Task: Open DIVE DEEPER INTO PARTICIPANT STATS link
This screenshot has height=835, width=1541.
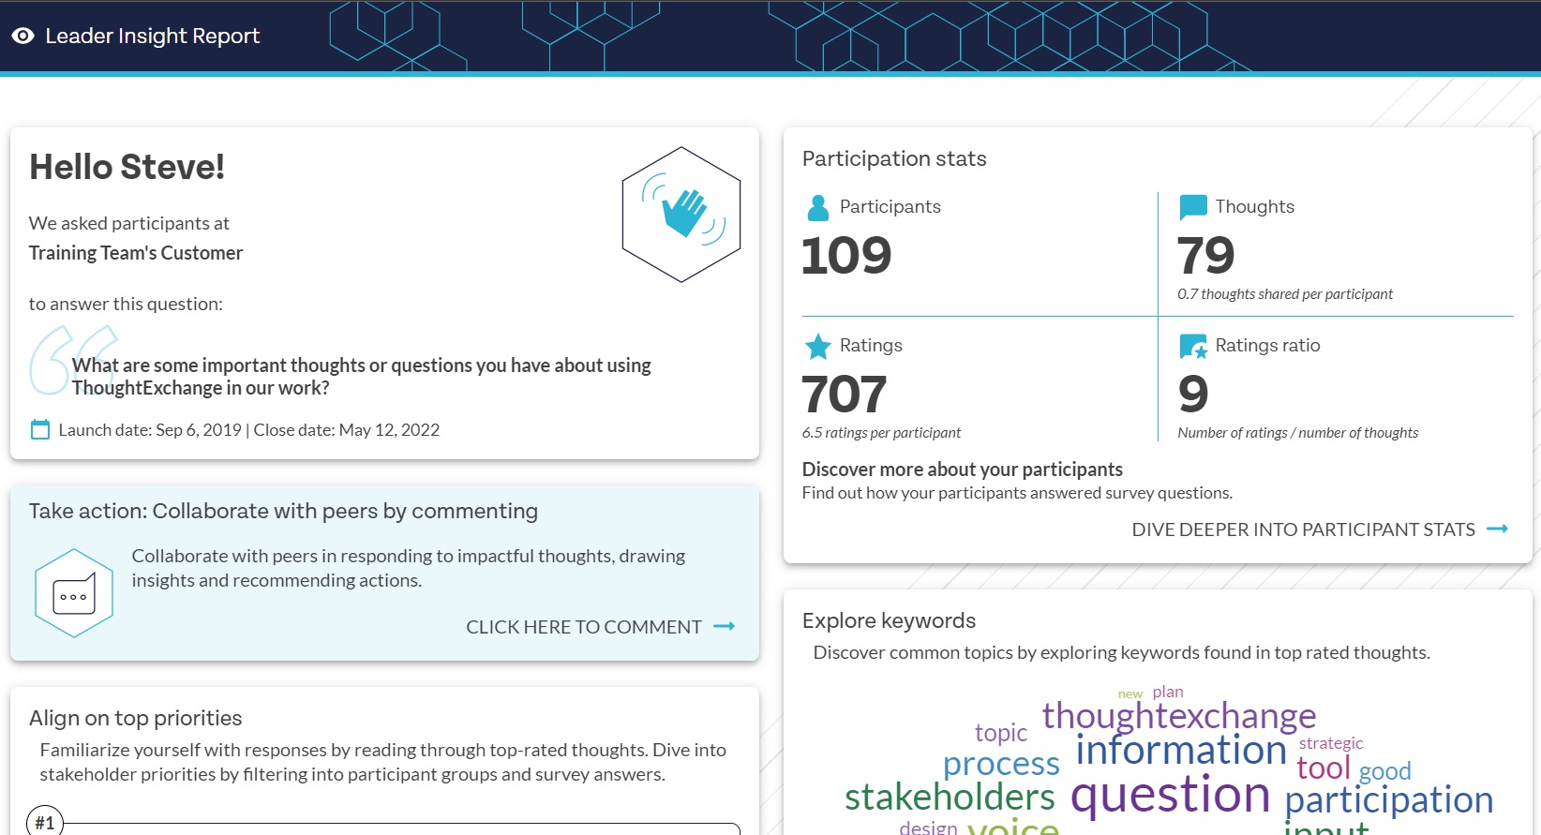Action: point(1303,529)
